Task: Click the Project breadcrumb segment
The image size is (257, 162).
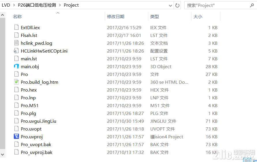Action: (x=71, y=5)
